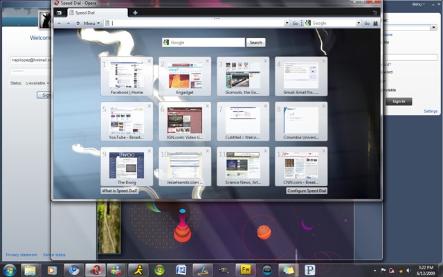Open the closed tabs trash icon
Image resolution: width=443 pixels, height=277 pixels.
375,12
